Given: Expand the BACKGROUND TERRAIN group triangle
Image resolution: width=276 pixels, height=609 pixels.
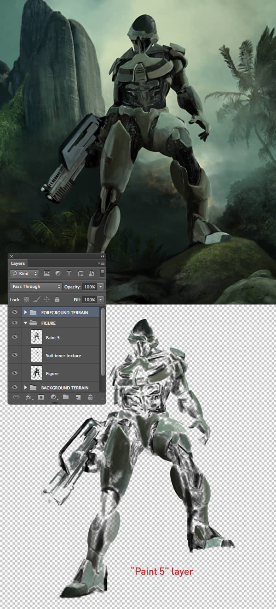Looking at the screenshot, I should coord(26,388).
